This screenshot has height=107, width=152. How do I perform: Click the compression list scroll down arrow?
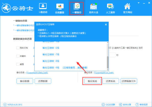107,70
